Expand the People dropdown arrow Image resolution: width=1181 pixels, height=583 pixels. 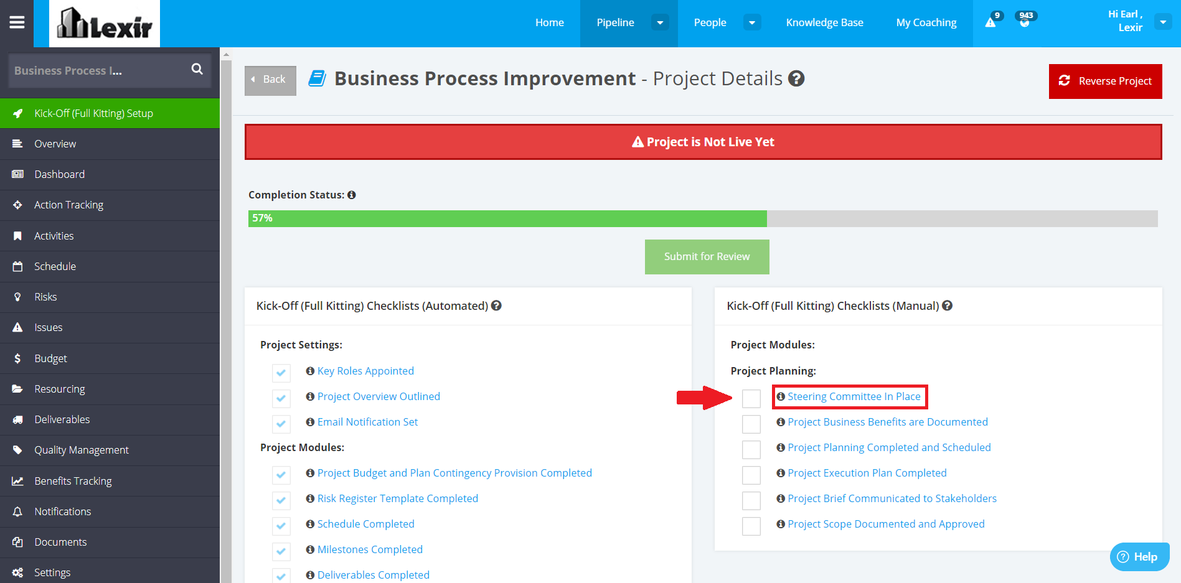point(752,22)
